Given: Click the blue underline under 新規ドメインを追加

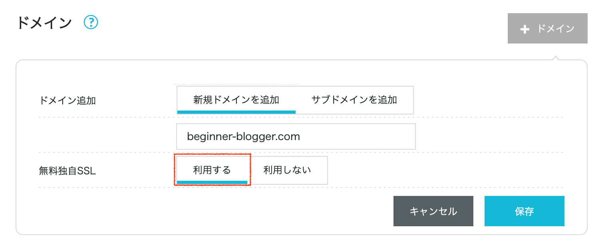Looking at the screenshot, I should pyautogui.click(x=236, y=112).
